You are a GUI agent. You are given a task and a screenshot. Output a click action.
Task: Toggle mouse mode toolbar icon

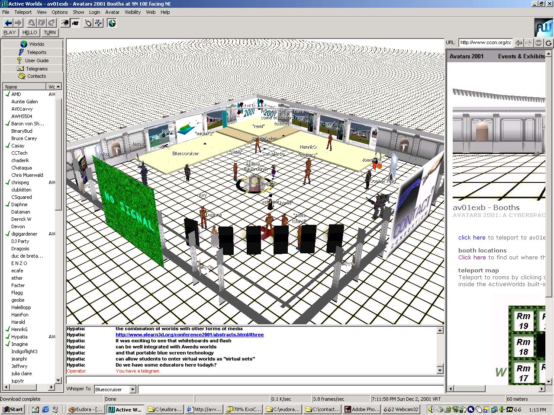point(88,23)
